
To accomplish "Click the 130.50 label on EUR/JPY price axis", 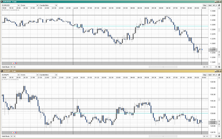I will [x=213, y=82].
